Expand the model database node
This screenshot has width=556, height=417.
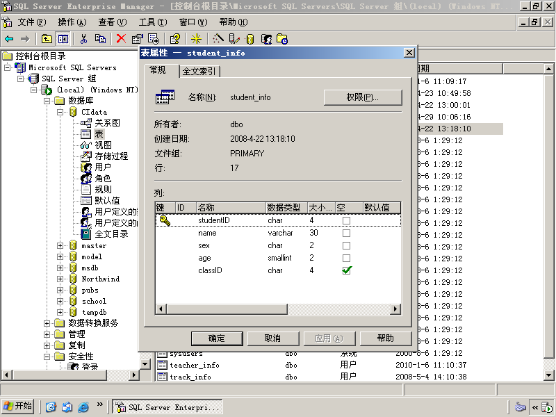click(x=60, y=256)
